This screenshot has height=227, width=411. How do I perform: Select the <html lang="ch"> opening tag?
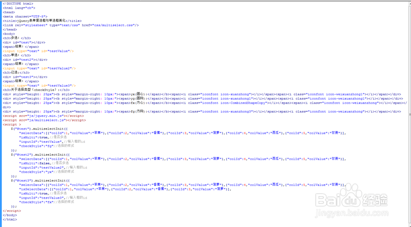click(x=19, y=8)
